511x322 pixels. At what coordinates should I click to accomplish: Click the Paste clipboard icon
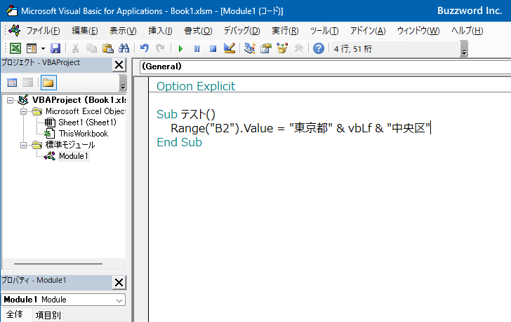107,48
